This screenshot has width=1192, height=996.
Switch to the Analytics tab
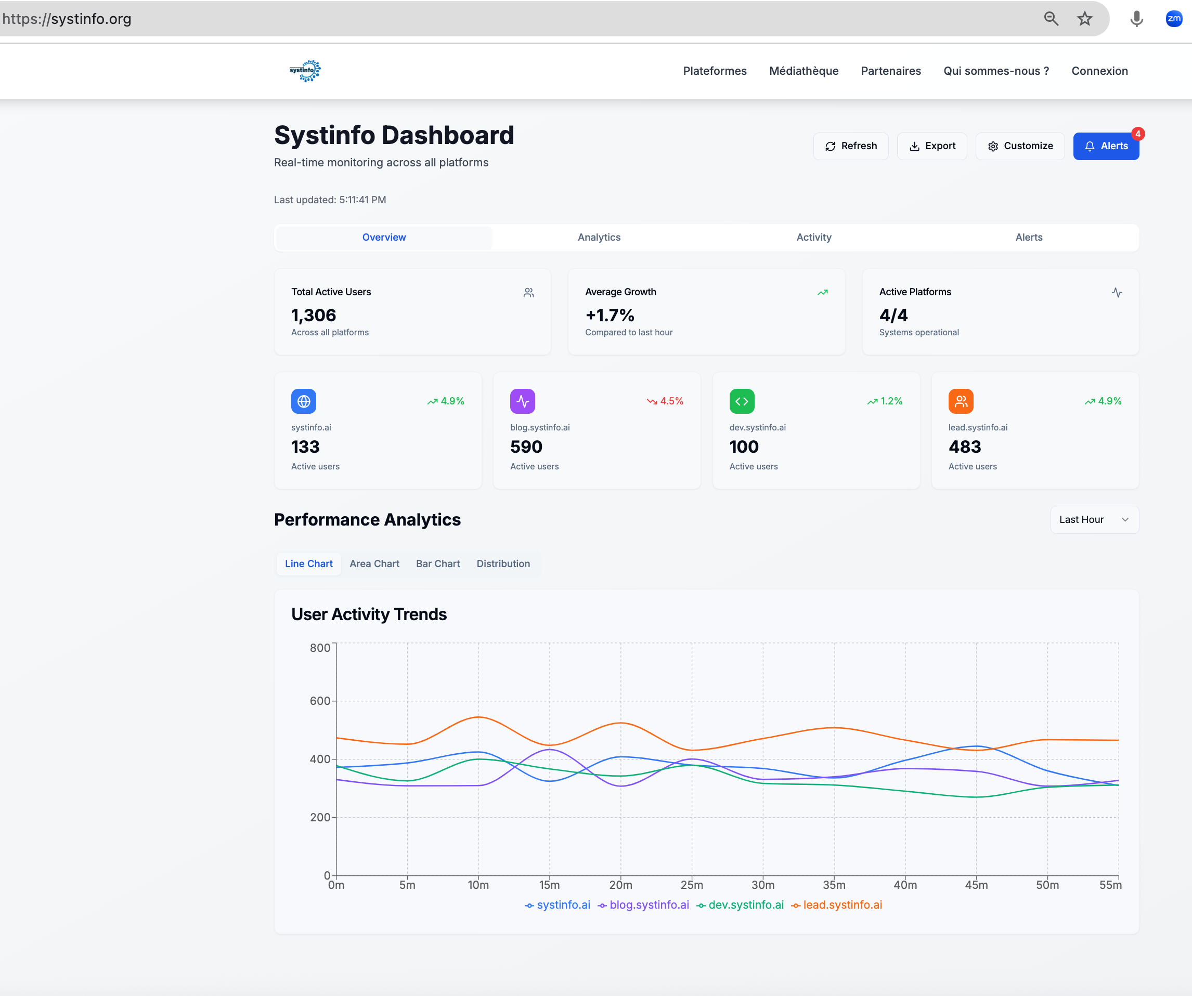(x=599, y=237)
